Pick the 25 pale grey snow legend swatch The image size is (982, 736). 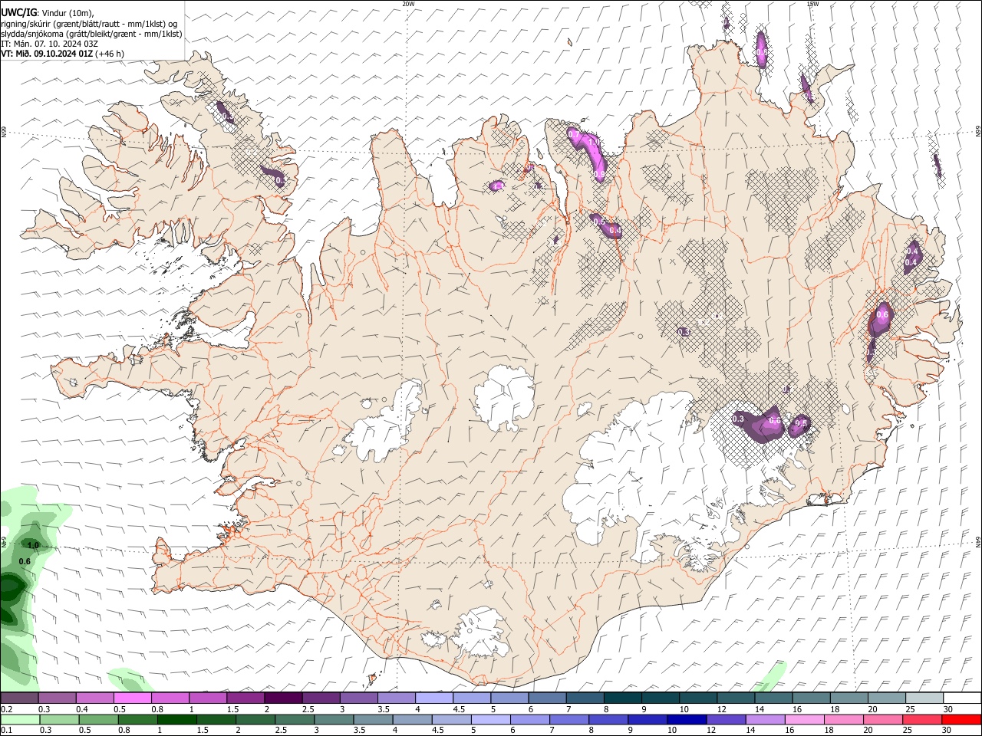[924, 698]
